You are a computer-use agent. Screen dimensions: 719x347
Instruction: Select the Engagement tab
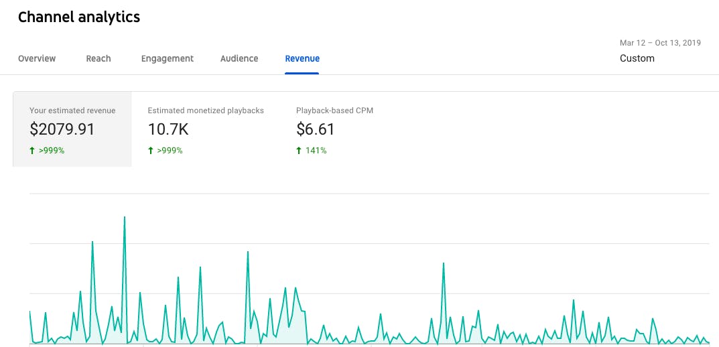tap(168, 59)
